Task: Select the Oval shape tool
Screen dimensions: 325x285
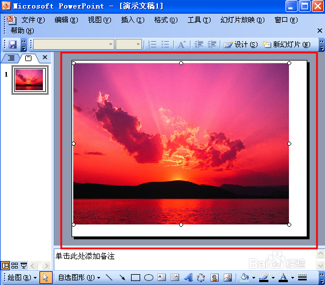Action: tap(149, 278)
